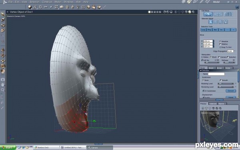The width and height of the screenshot is (240, 150).
Task: Select World manipulator option
Action: [211, 57]
